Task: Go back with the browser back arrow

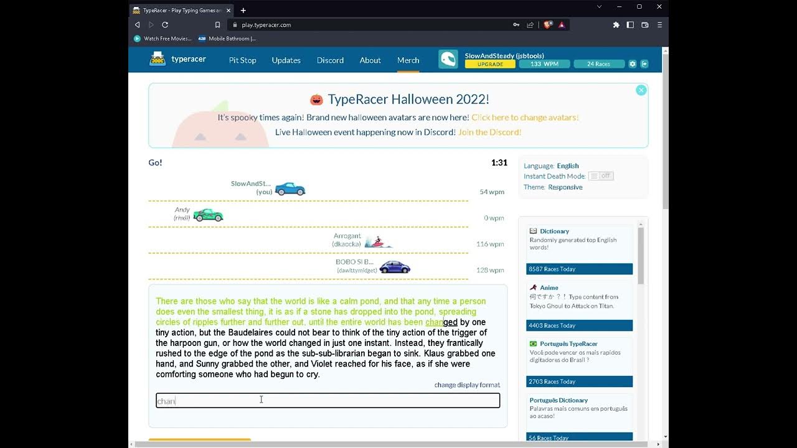Action: (137, 25)
